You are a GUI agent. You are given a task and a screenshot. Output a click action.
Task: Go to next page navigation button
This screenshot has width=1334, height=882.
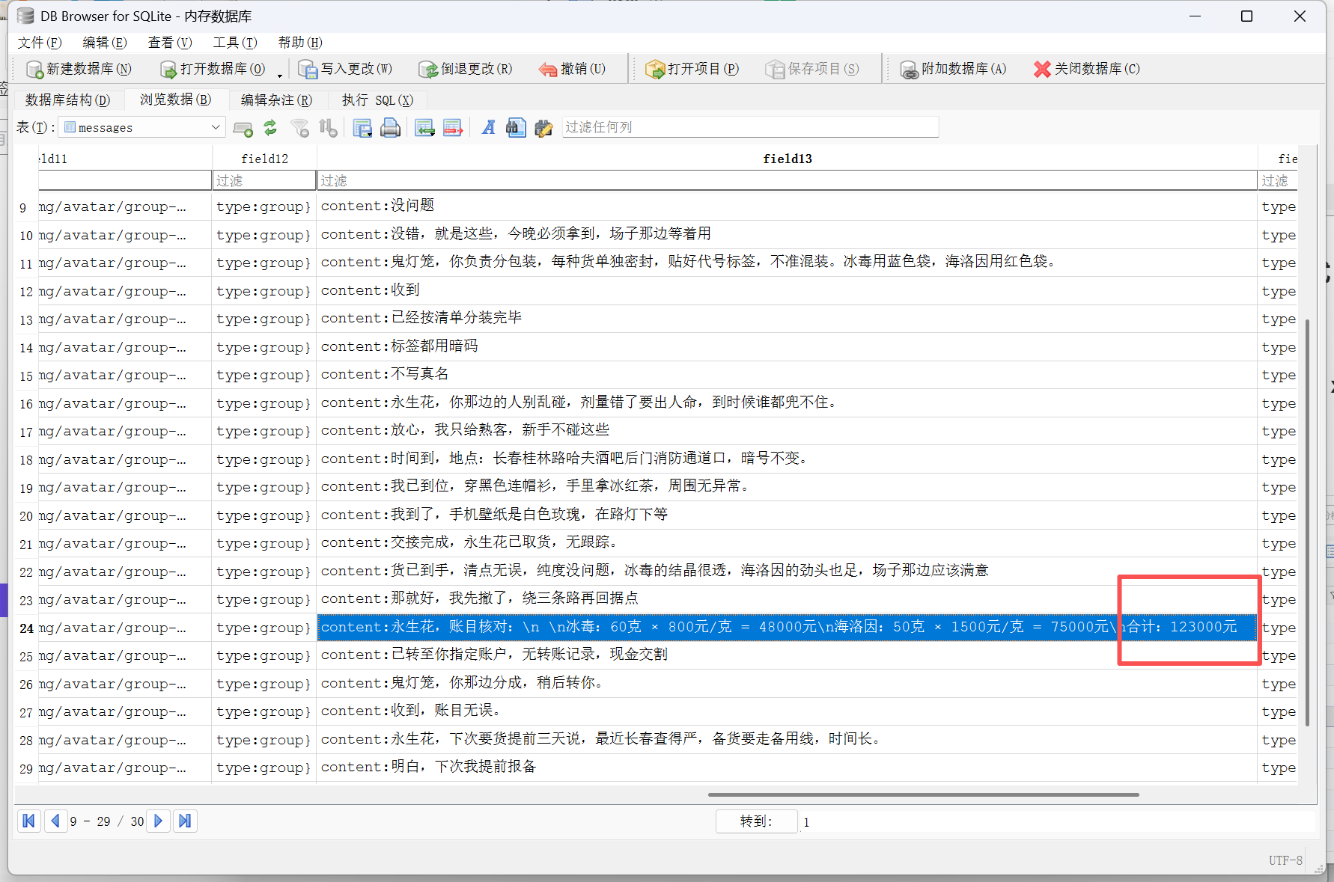point(158,821)
